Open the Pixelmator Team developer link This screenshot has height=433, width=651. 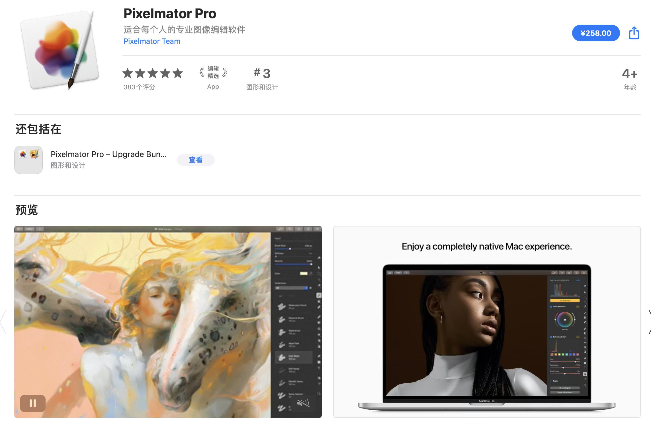pos(152,41)
